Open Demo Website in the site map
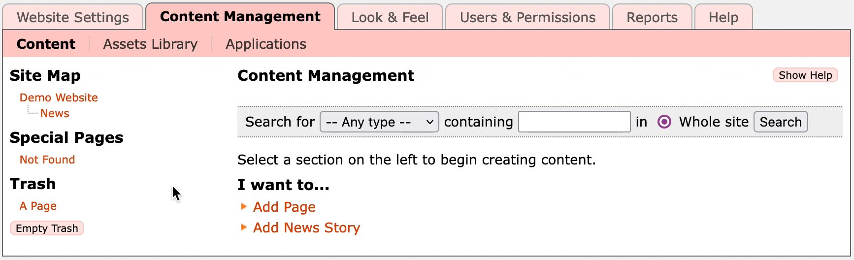Viewport: 854px width, 260px height. point(59,97)
